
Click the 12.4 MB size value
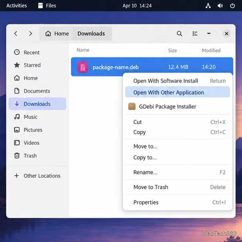tap(178, 67)
